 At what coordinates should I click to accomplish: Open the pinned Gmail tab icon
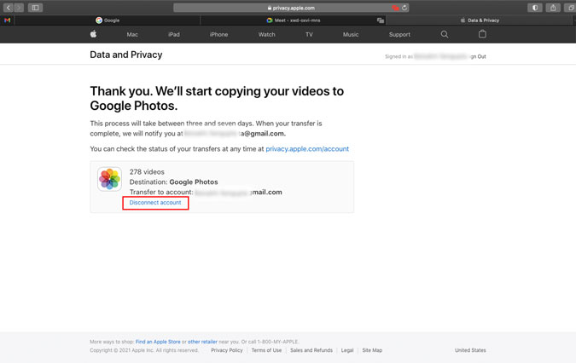click(7, 20)
